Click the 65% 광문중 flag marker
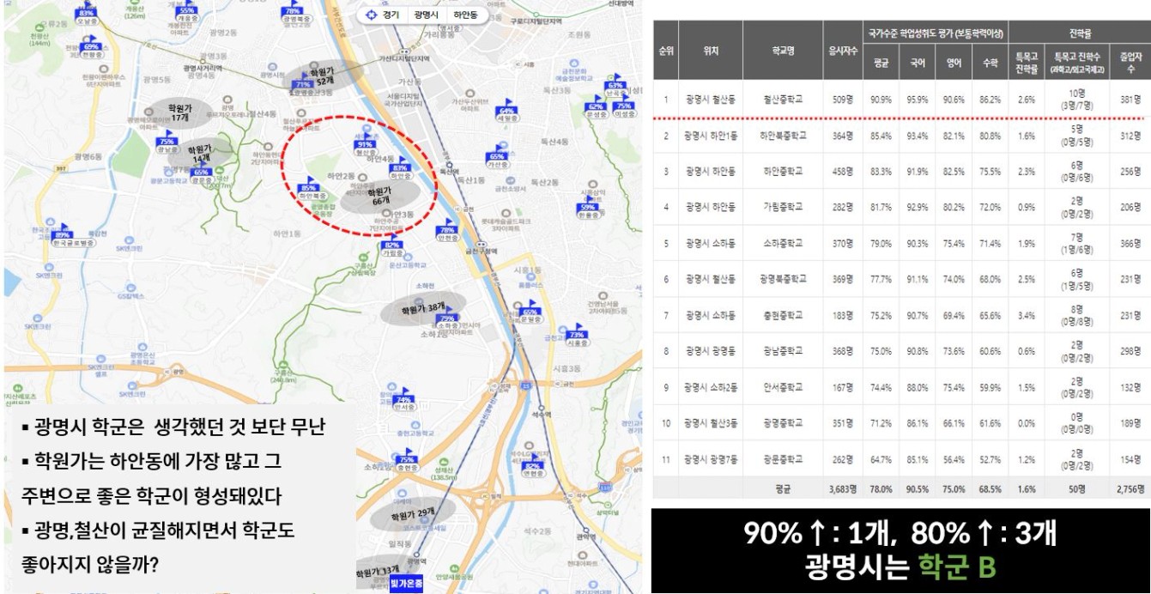 coord(201,173)
